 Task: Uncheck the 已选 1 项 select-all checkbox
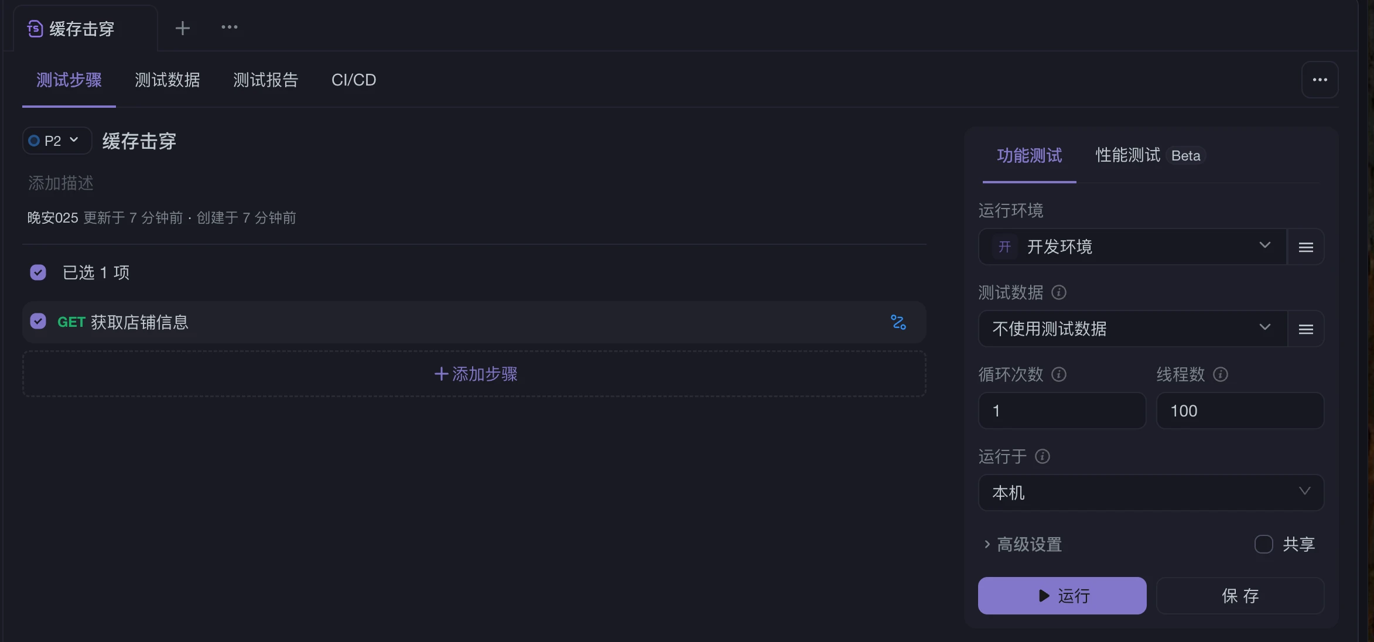pos(38,272)
